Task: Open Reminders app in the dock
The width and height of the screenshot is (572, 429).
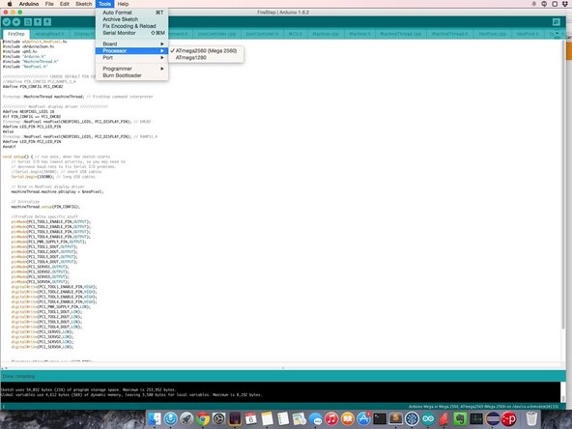Action: coord(283,418)
